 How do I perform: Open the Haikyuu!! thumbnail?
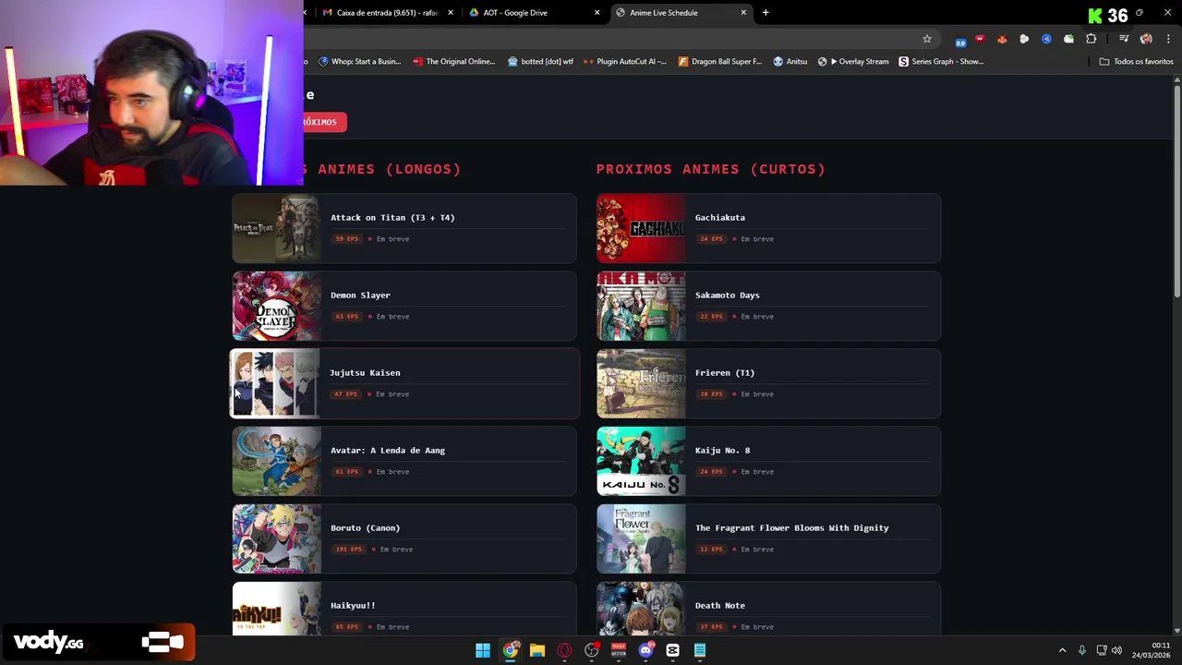276,609
